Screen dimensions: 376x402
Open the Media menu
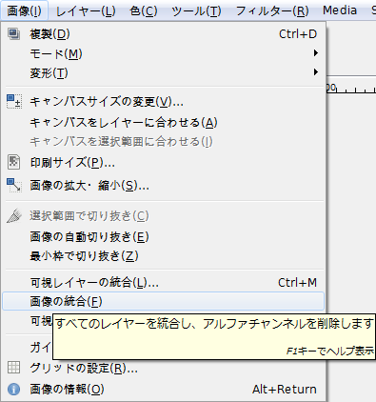pyautogui.click(x=340, y=10)
